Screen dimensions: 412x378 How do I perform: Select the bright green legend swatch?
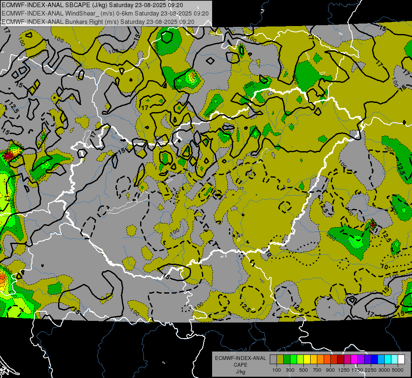tap(293, 359)
